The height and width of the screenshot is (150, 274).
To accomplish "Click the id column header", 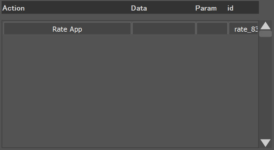I will 230,8.
